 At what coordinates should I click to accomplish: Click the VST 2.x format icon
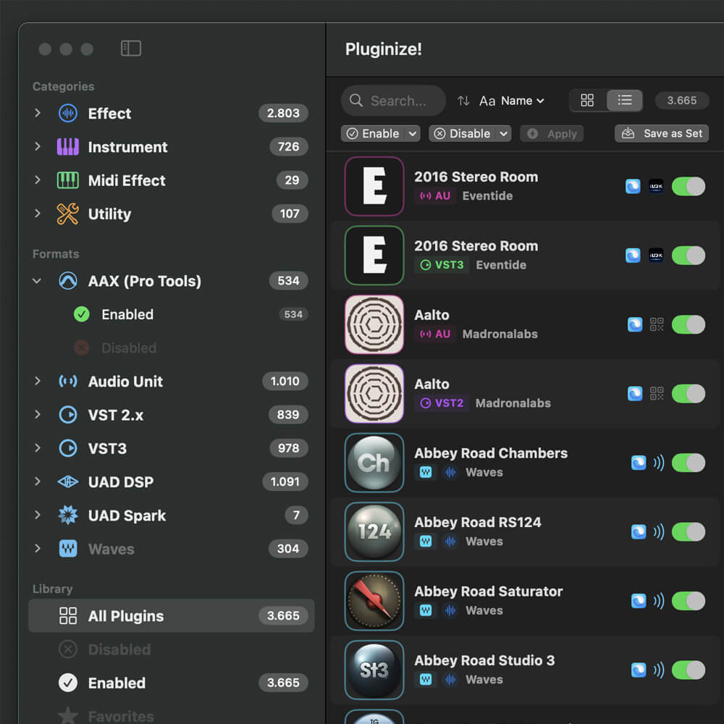68,415
